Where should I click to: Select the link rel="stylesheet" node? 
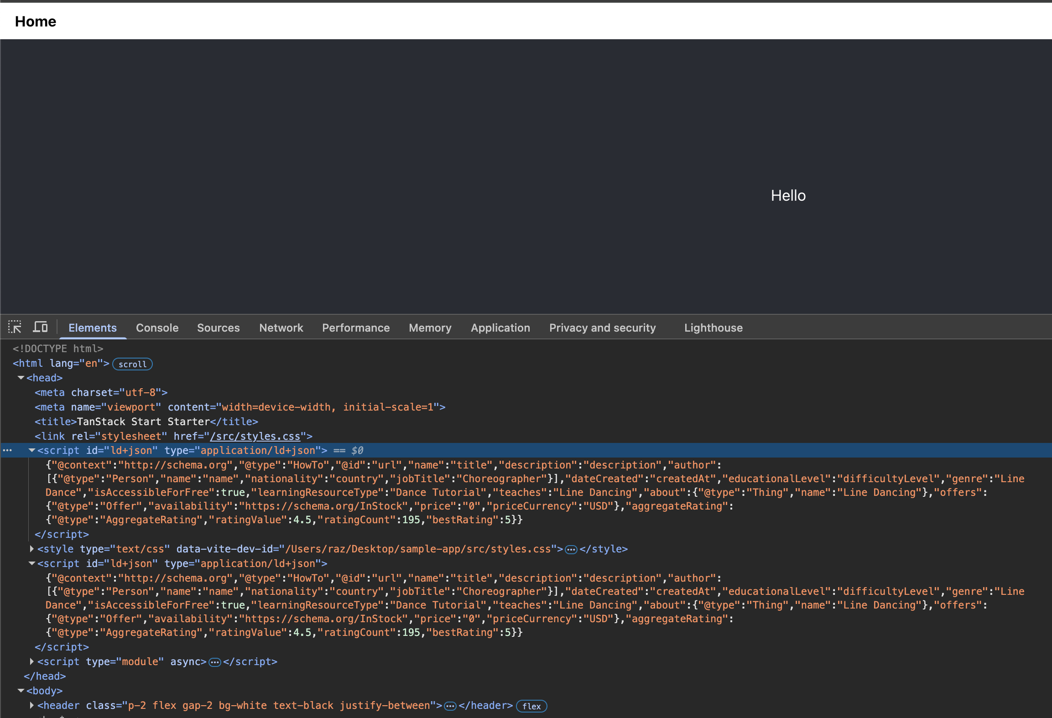(x=173, y=436)
